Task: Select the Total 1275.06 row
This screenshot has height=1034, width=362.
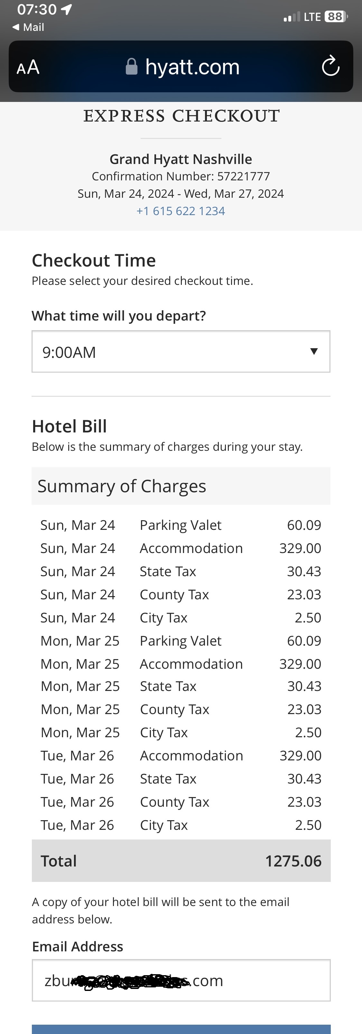Action: [x=181, y=861]
